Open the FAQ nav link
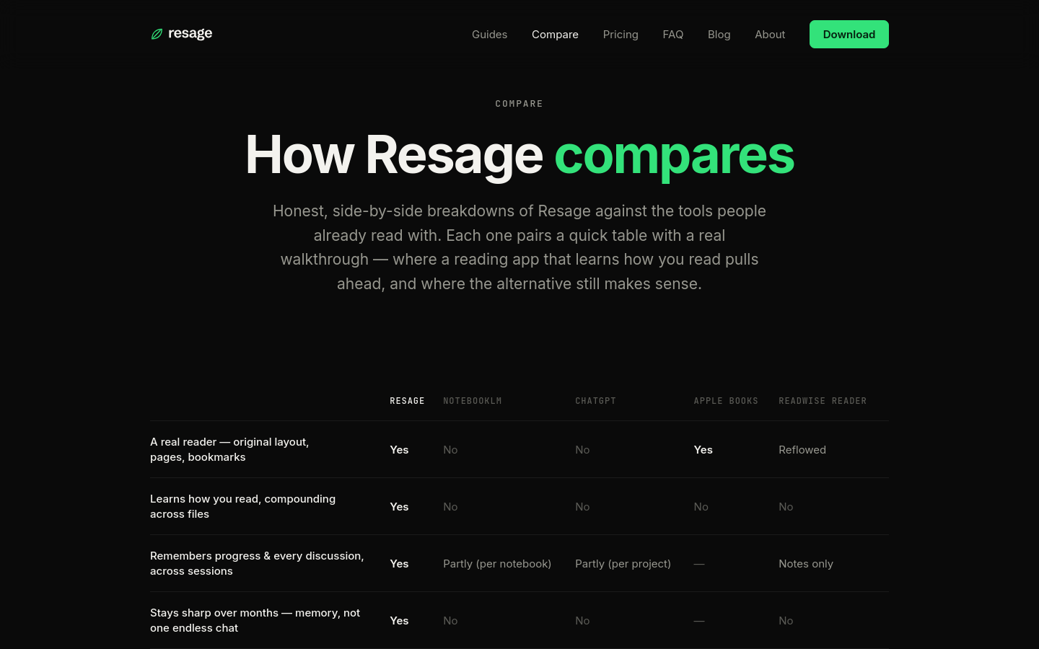Screen dimensions: 1039x649 point(672,35)
